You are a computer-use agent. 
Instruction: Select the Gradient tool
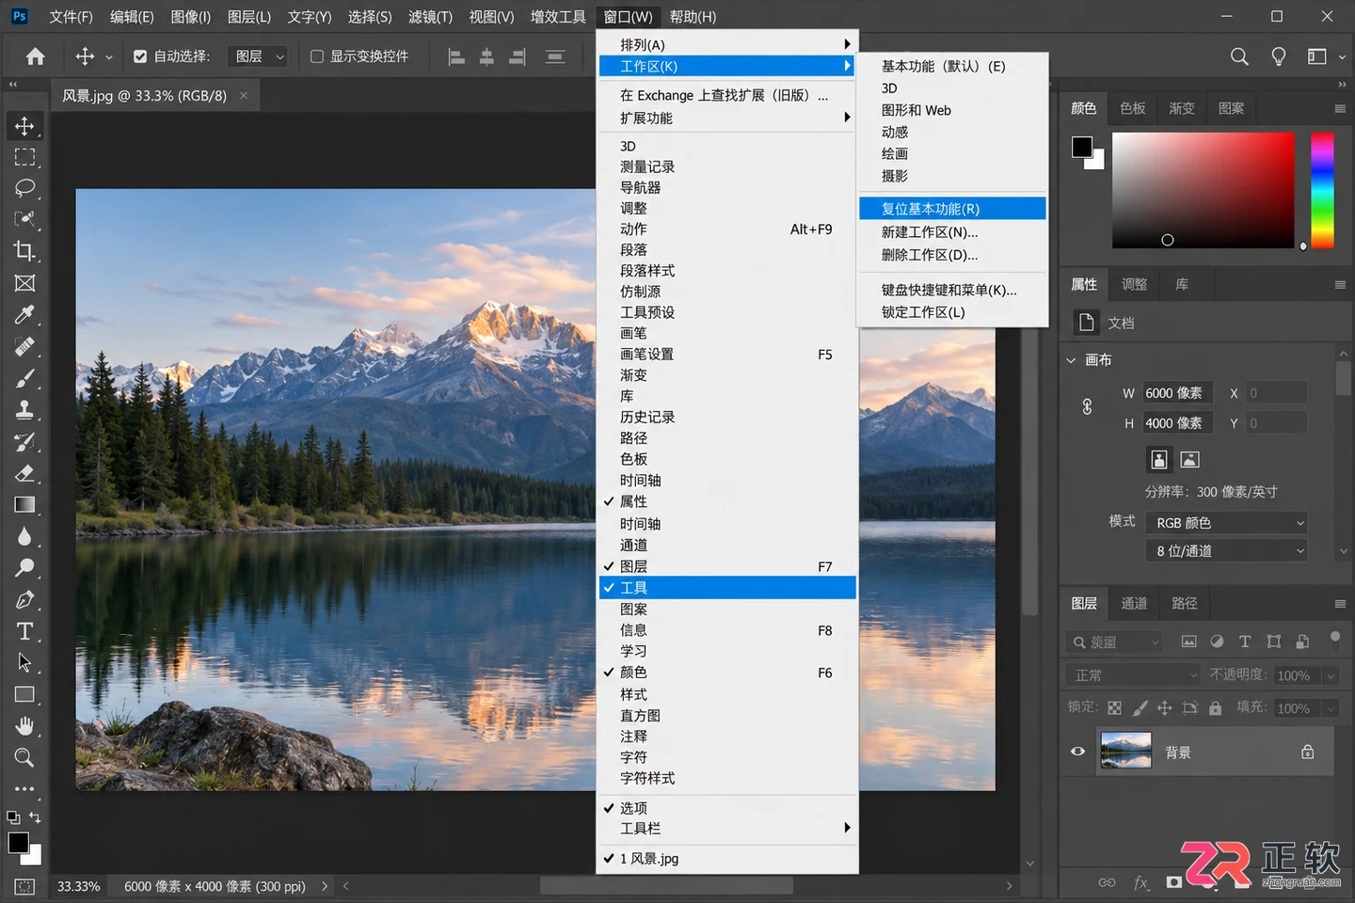point(24,505)
